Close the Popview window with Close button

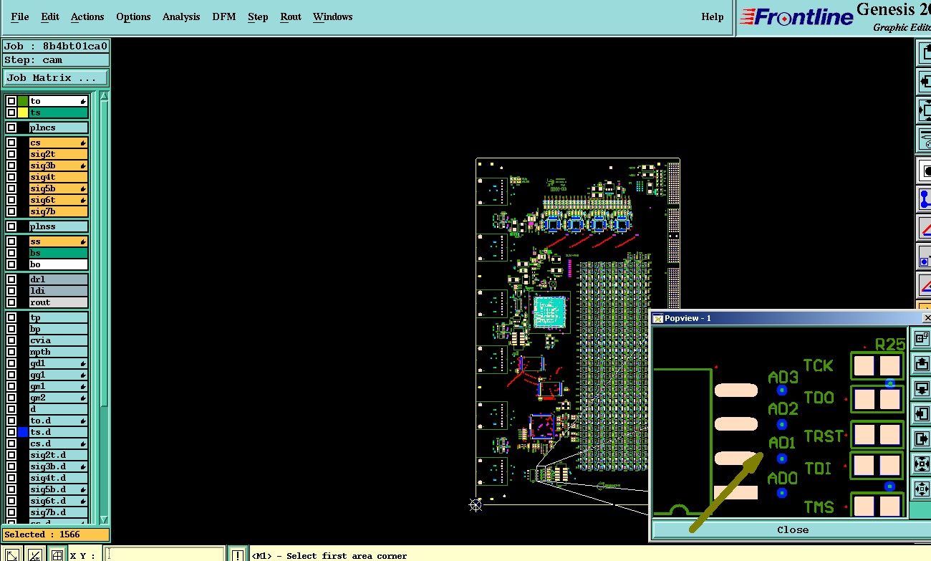click(x=792, y=529)
